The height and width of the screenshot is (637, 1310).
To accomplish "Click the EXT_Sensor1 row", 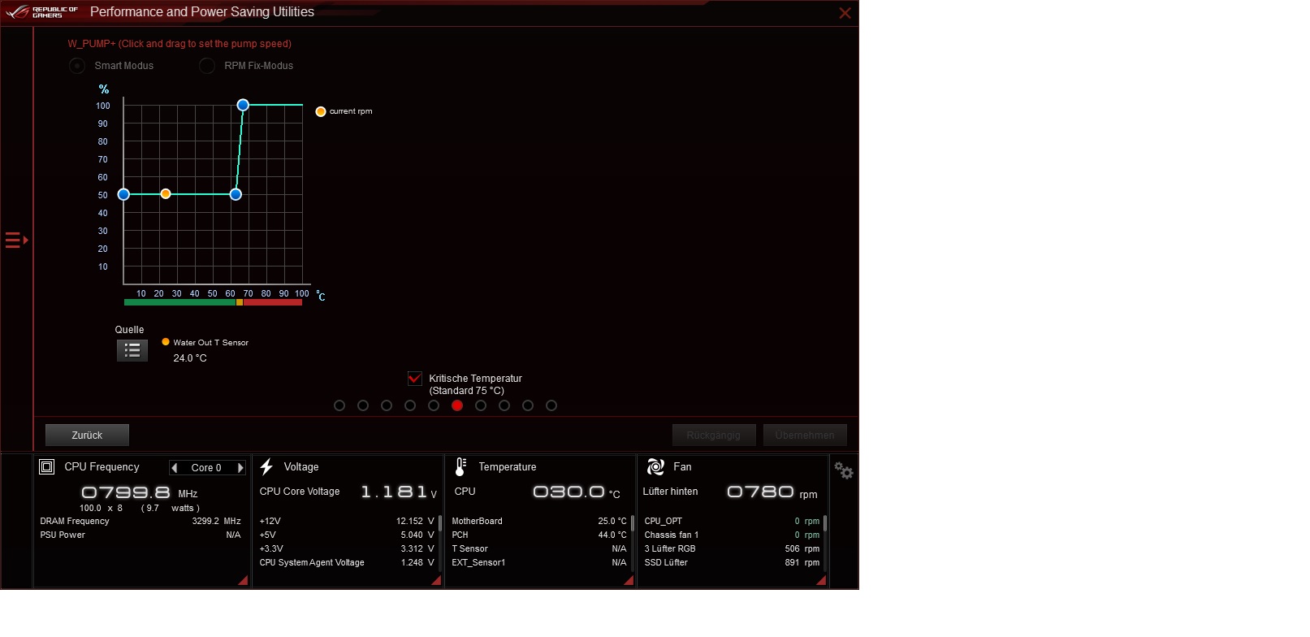I will [x=539, y=563].
